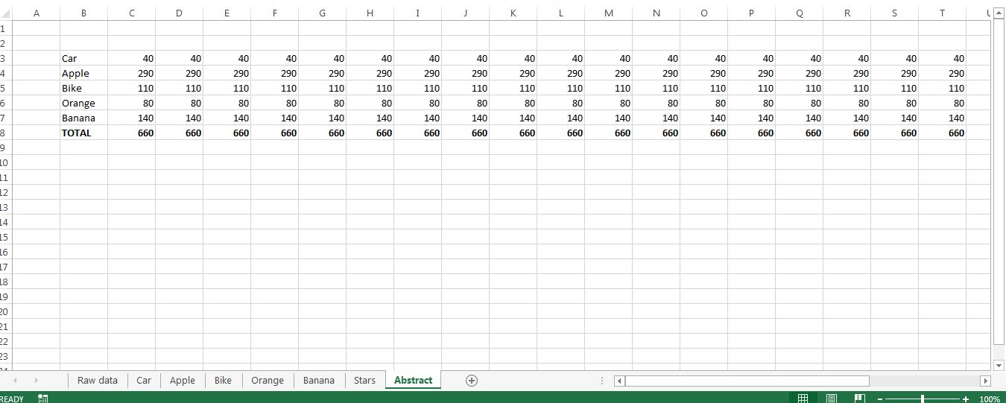
Task: Select column M header
Action: [608, 13]
